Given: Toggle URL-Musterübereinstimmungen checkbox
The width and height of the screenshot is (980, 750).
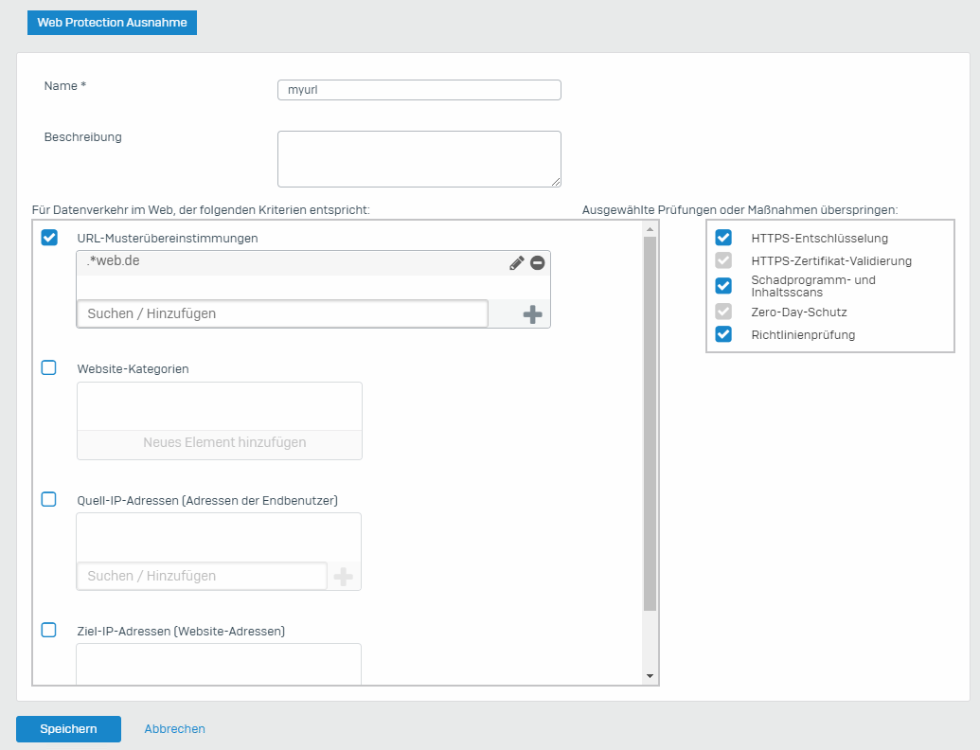Looking at the screenshot, I should (49, 238).
